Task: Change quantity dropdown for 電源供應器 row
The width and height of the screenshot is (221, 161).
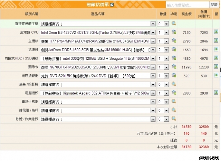Action: click(x=163, y=102)
